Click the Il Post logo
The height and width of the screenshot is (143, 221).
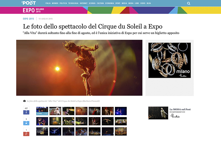pyautogui.click(x=29, y=3)
